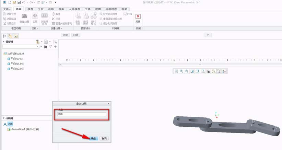This screenshot has width=282, height=150.
Task: Click the red X 关闭 icon in ribbon
Action: click(138, 16)
